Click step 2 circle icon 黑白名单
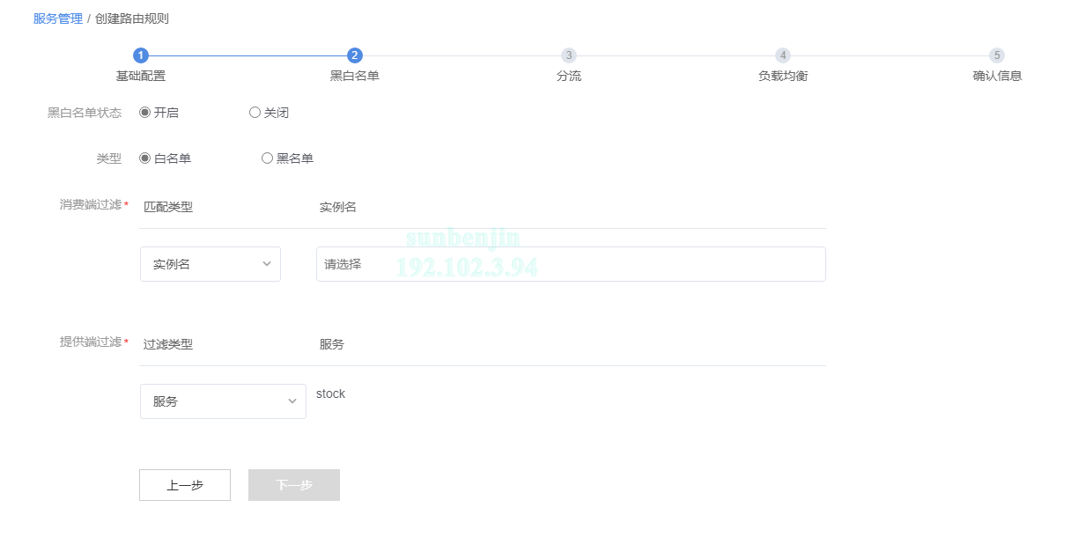This screenshot has width=1071, height=559. point(355,55)
